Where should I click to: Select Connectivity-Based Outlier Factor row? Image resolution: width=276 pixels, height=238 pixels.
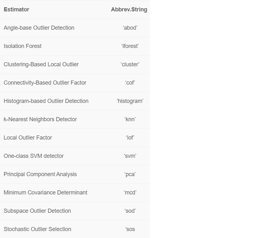(x=45, y=83)
